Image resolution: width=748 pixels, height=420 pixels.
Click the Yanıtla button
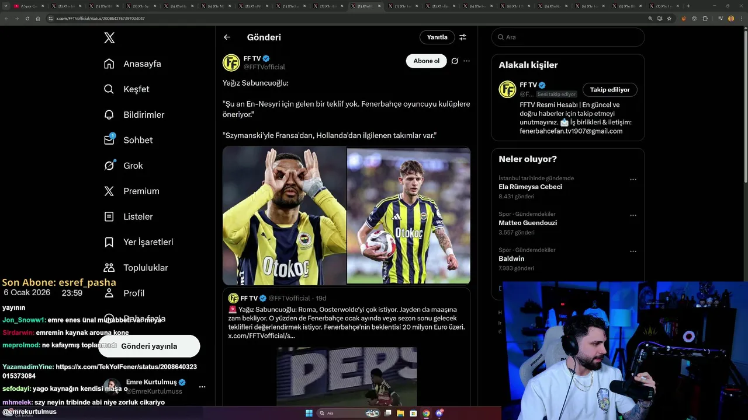(437, 37)
